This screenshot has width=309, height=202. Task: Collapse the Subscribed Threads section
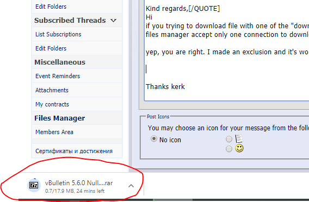(114, 20)
